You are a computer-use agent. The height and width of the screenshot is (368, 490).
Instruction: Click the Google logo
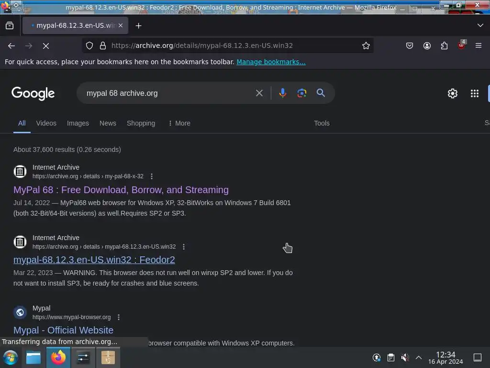point(33,93)
